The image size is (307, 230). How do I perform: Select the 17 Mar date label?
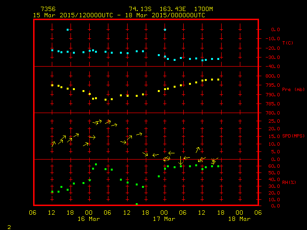[x=164, y=219]
